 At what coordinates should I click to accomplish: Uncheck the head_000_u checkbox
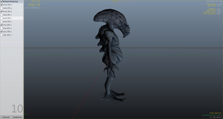[x=2, y=11]
